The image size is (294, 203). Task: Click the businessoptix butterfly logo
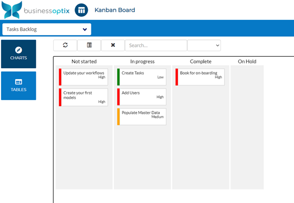[x=12, y=10]
